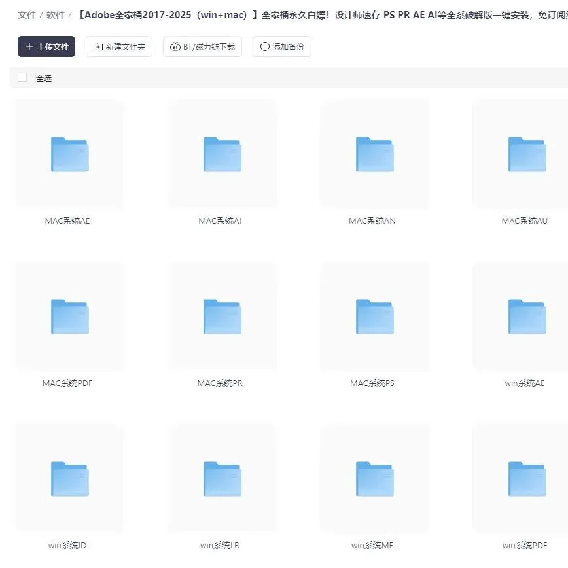This screenshot has width=568, height=568.
Task: Create a folder with 新建文件夹
Action: [119, 46]
